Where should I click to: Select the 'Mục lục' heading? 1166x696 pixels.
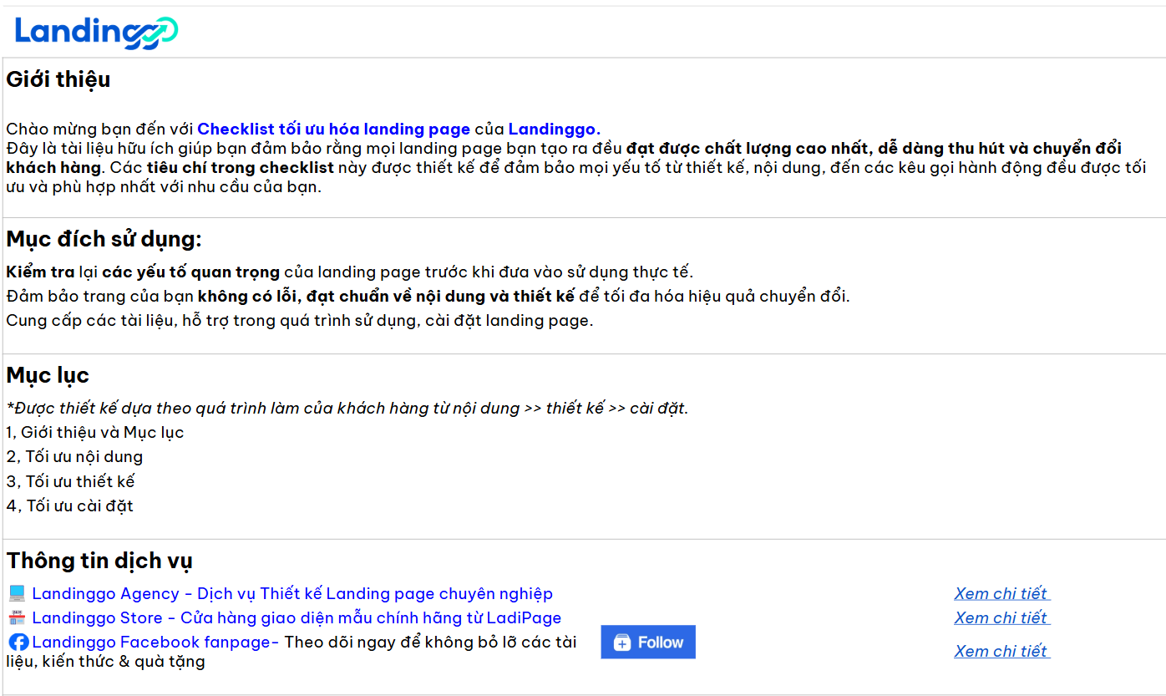(48, 375)
